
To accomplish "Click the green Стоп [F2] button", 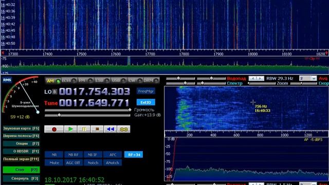I will 21,170.
